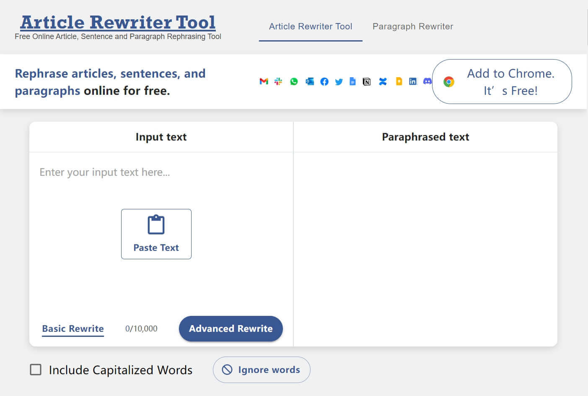The image size is (588, 396).
Task: Click the LinkedIn icon
Action: coord(413,81)
